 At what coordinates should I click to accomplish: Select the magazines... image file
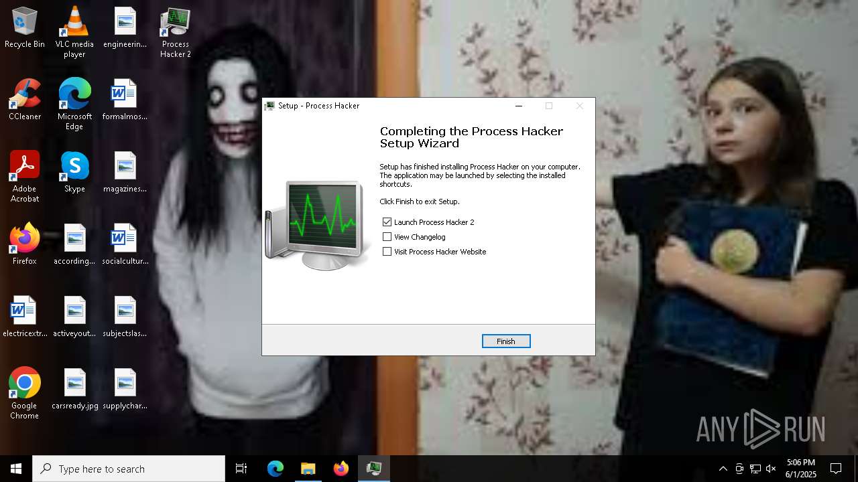pyautogui.click(x=125, y=173)
